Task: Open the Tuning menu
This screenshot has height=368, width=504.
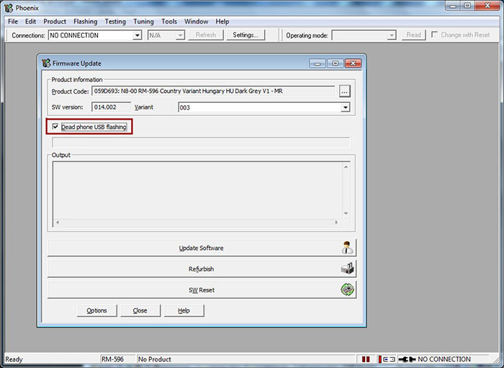Action: coord(143,22)
